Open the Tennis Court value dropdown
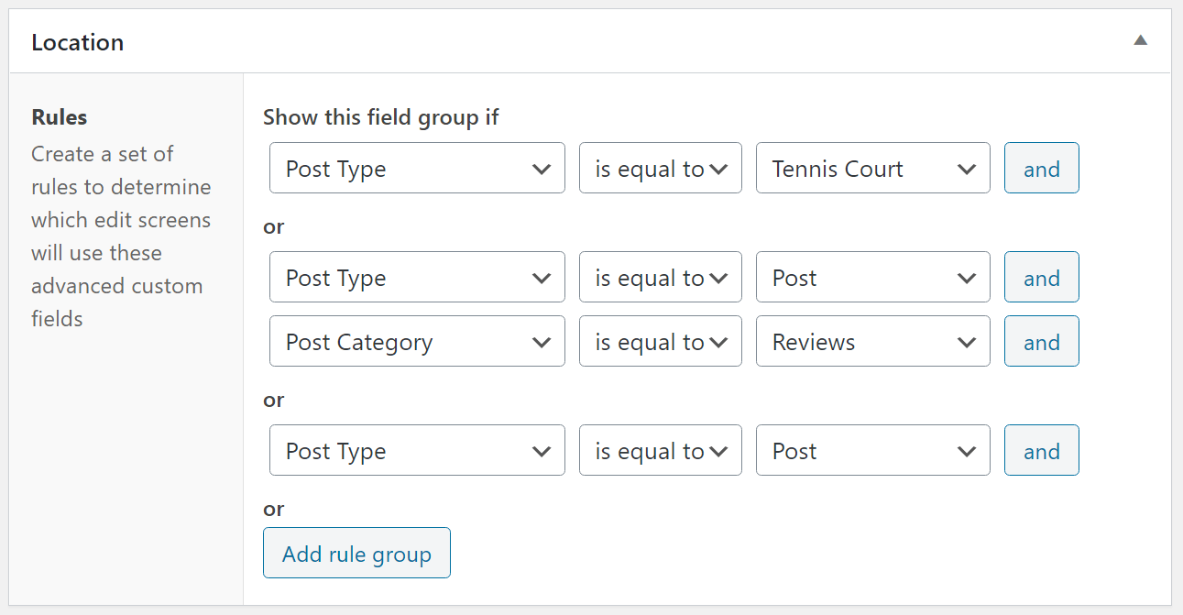 (872, 168)
